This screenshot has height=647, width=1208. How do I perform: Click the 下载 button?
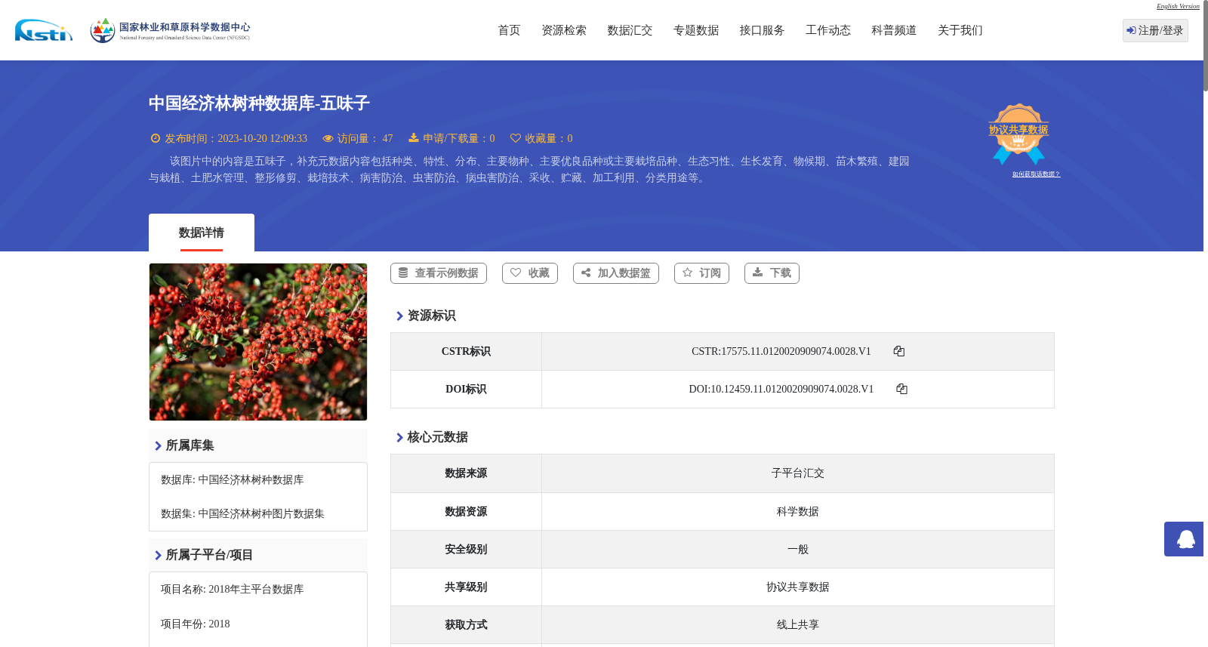pos(772,273)
